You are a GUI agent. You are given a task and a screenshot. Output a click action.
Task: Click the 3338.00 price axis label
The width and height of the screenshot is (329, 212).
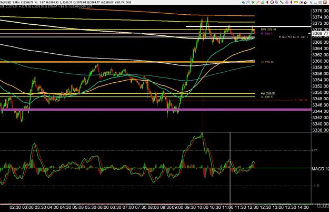(321, 130)
